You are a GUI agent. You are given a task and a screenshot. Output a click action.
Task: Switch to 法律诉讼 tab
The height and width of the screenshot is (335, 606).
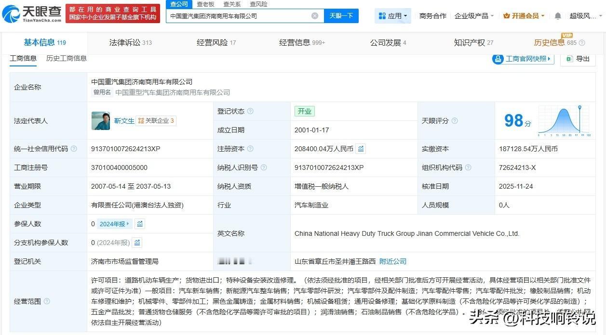coord(130,42)
